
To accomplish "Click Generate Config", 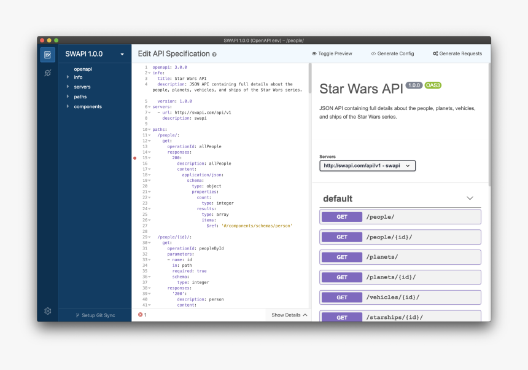I will pyautogui.click(x=392, y=53).
